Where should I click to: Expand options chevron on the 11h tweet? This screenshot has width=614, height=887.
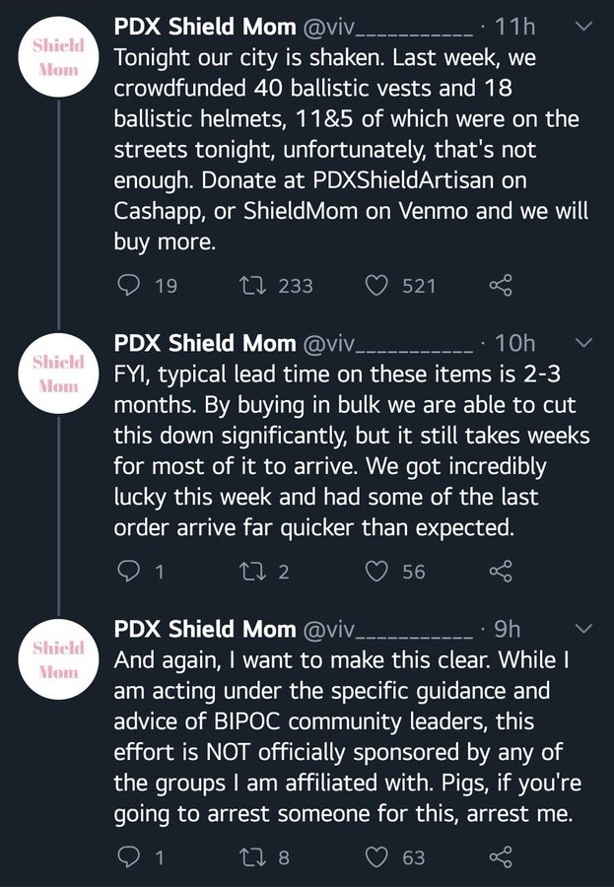583,26
